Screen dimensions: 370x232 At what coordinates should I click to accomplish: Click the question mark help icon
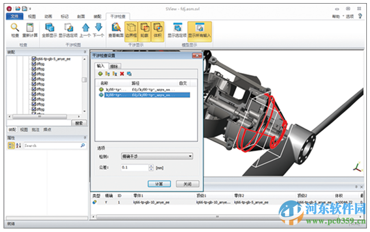pos(360,16)
